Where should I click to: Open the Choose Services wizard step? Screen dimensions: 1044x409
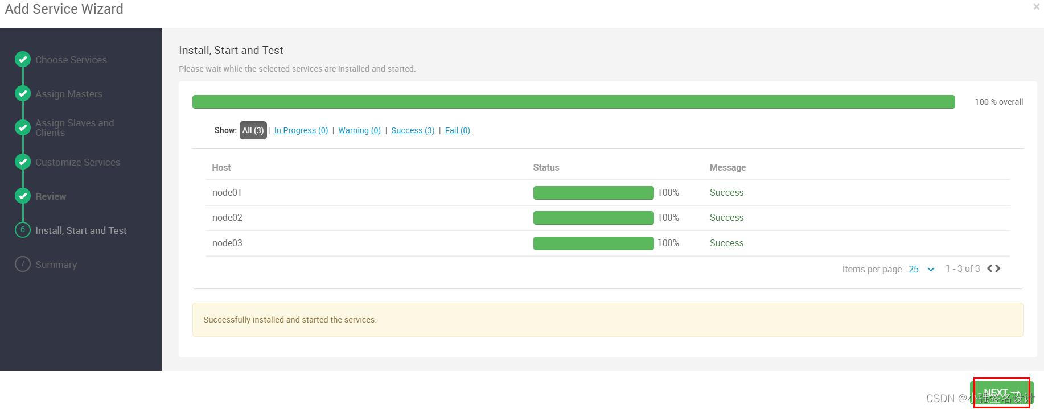pos(71,60)
